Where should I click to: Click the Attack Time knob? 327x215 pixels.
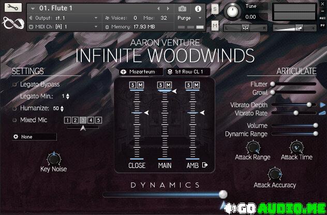296,147
